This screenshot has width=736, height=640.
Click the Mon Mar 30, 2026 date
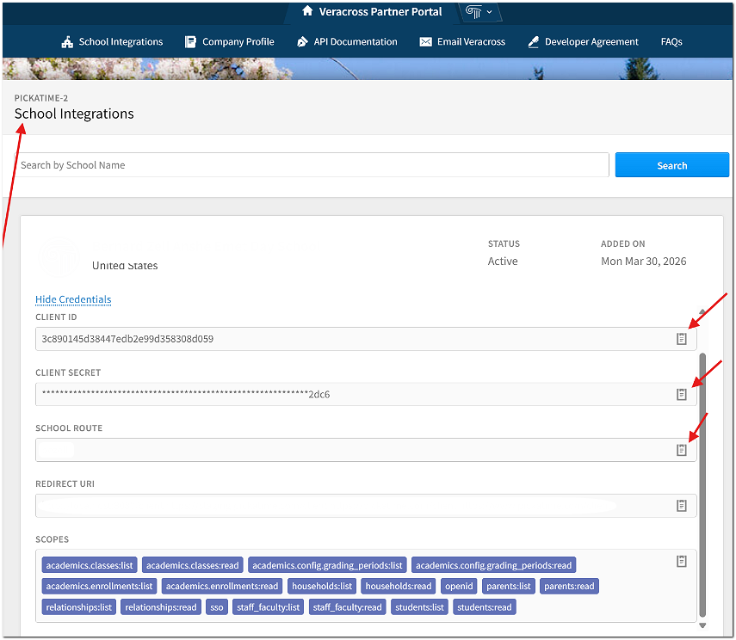point(644,262)
